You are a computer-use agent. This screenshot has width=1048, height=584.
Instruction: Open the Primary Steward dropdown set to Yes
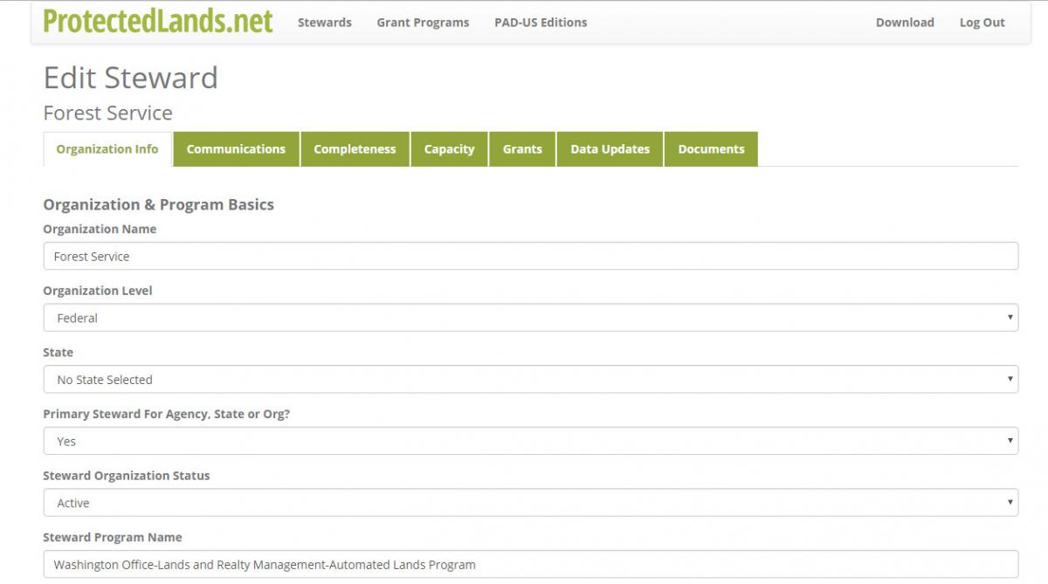coord(531,441)
